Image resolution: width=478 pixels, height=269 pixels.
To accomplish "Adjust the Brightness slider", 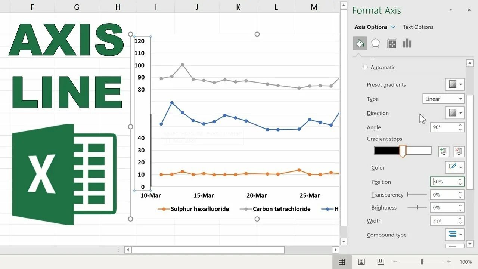I will (x=417, y=207).
